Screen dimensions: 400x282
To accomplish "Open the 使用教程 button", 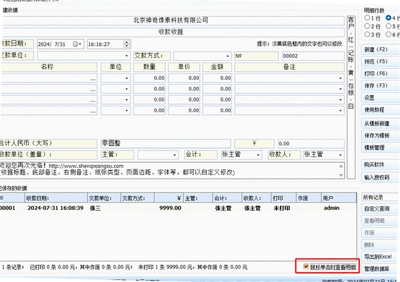I will point(380,109).
